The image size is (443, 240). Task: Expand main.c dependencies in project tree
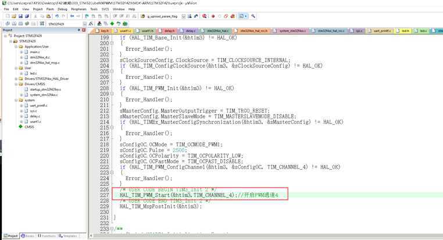pos(21,52)
